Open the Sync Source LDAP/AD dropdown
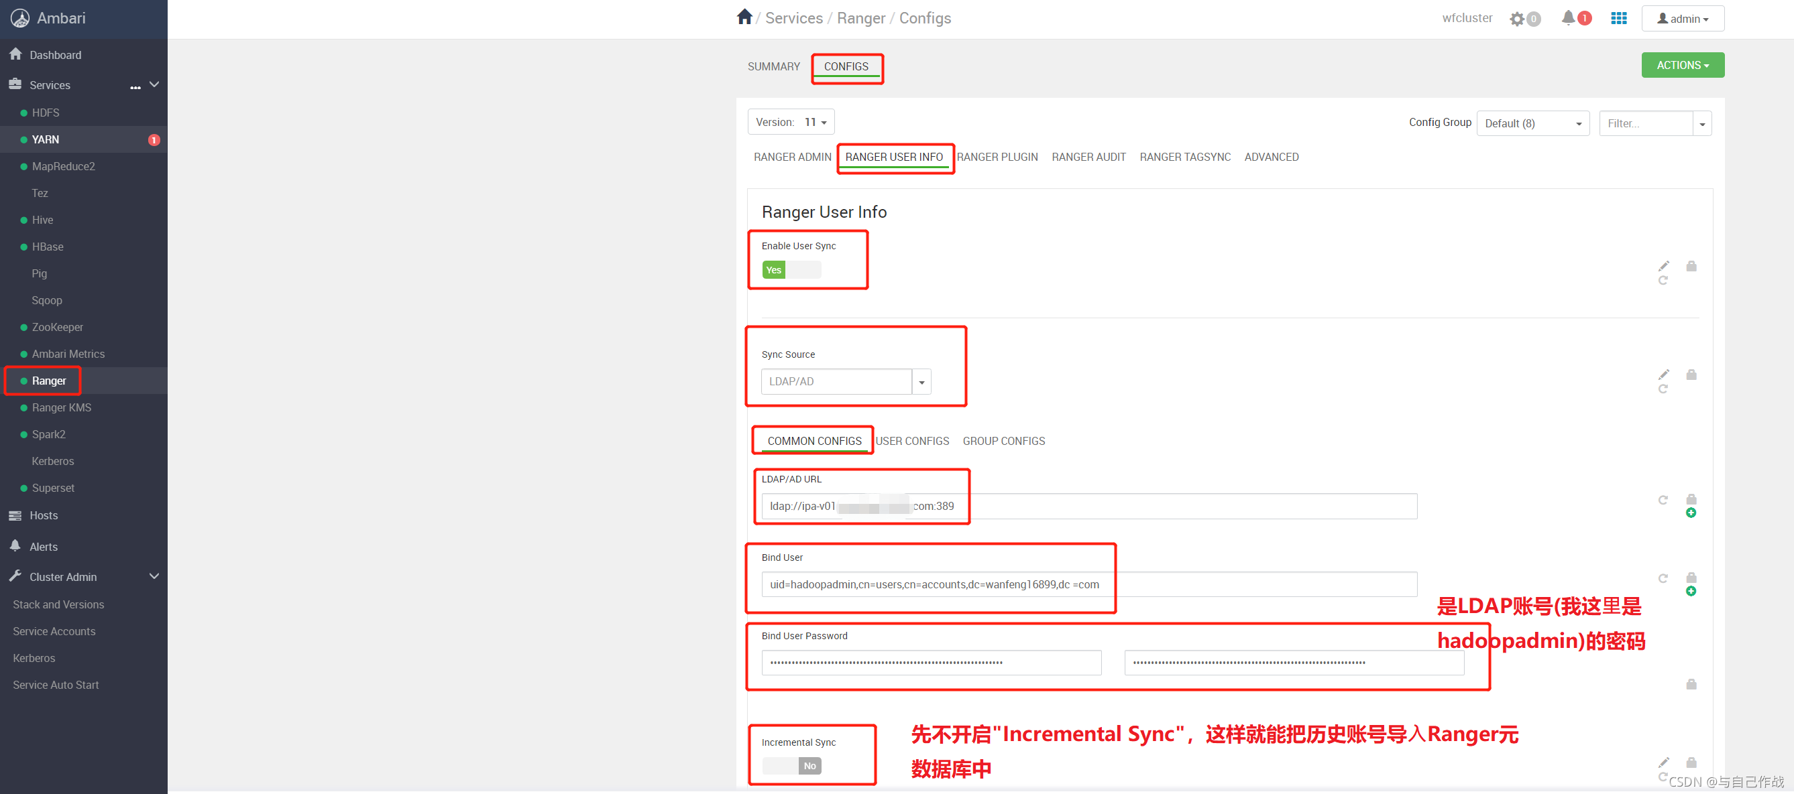Screen dimensions: 1794x794 click(x=921, y=382)
